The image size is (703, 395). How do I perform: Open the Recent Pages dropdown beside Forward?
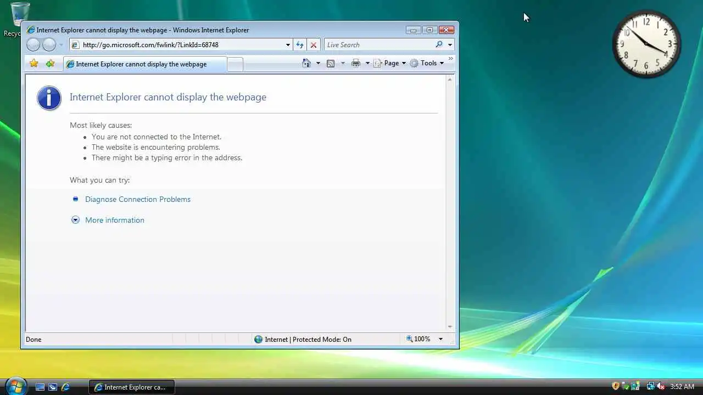[61, 45]
